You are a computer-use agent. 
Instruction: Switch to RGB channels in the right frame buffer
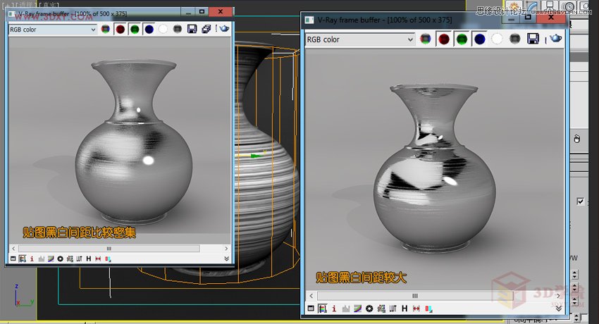click(425, 39)
